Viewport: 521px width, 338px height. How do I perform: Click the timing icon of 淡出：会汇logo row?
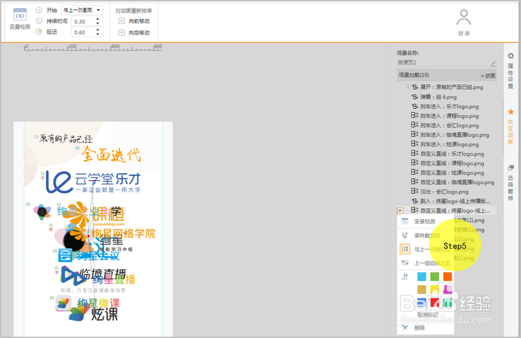coord(415,191)
